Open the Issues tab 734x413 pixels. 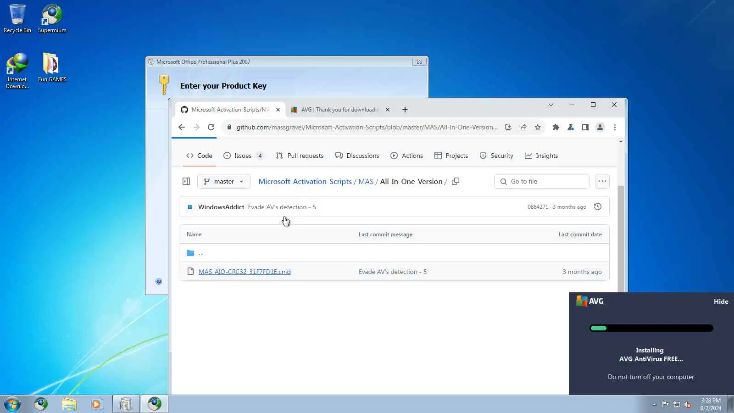[x=244, y=156]
